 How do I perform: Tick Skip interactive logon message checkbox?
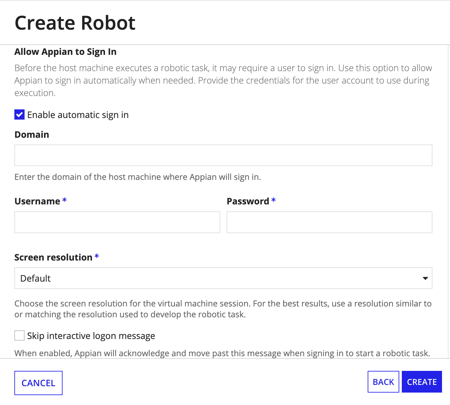19,335
